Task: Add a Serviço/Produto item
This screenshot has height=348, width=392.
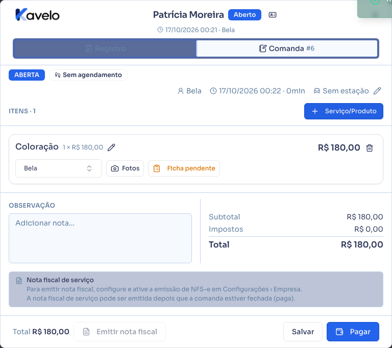Action: 344,111
